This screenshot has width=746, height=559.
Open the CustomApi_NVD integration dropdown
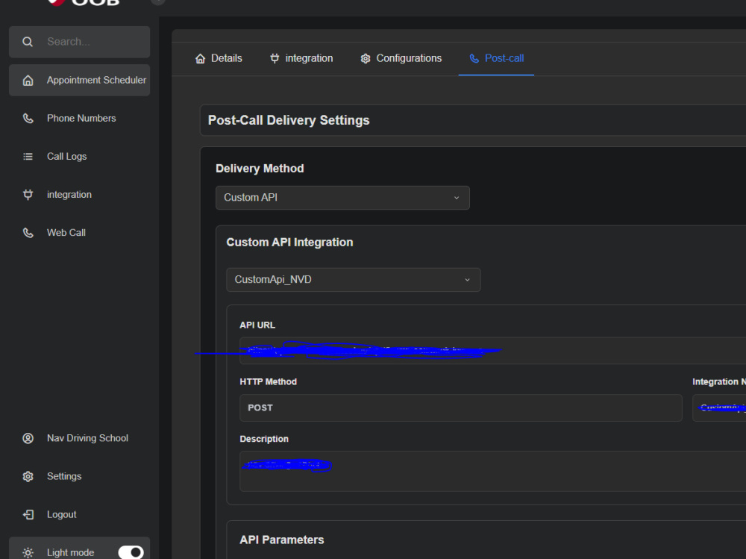point(354,279)
